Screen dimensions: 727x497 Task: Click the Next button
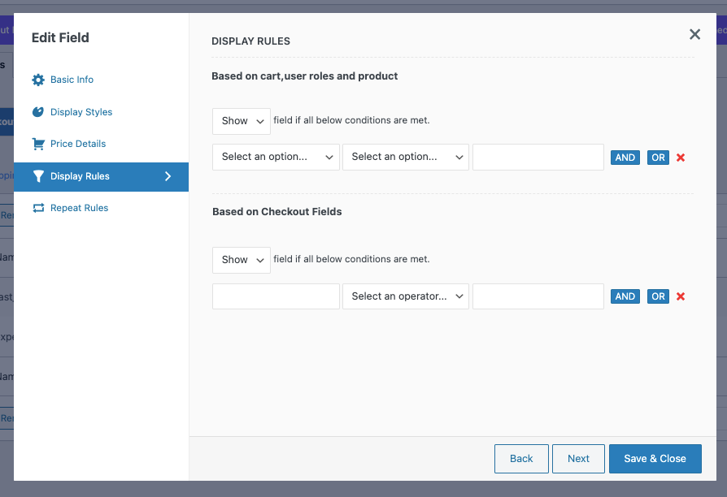[x=578, y=459]
